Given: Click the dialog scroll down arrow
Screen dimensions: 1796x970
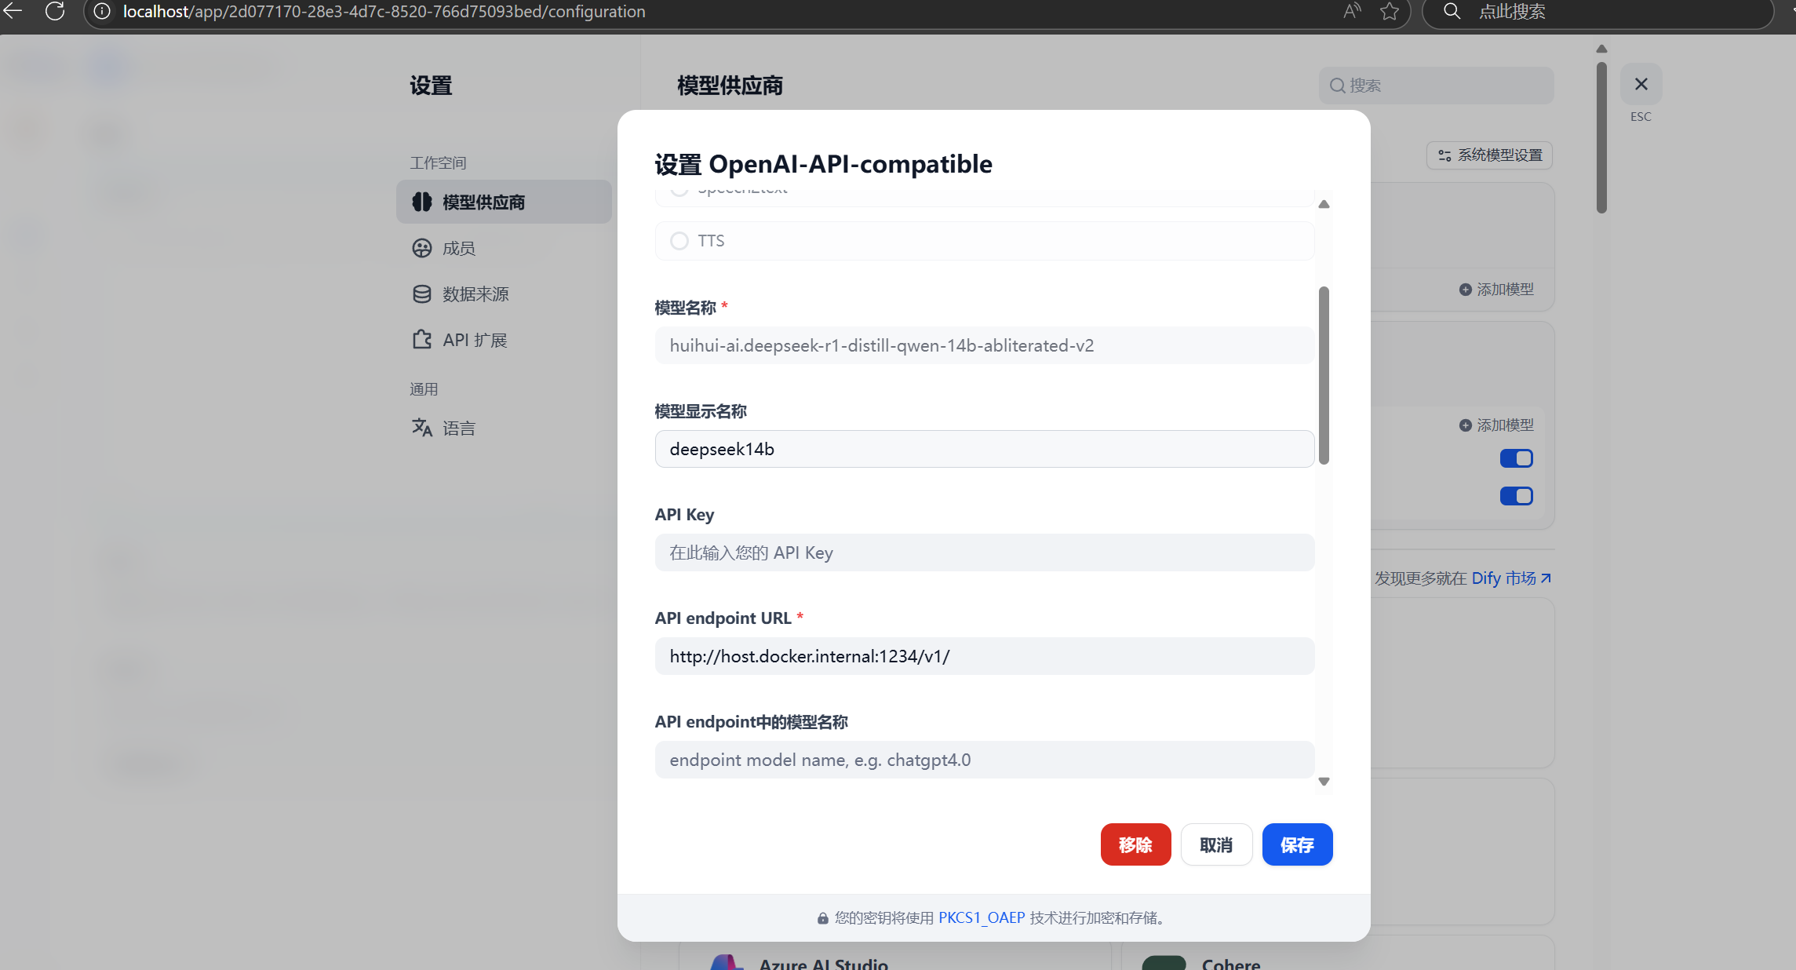Looking at the screenshot, I should [x=1324, y=782].
